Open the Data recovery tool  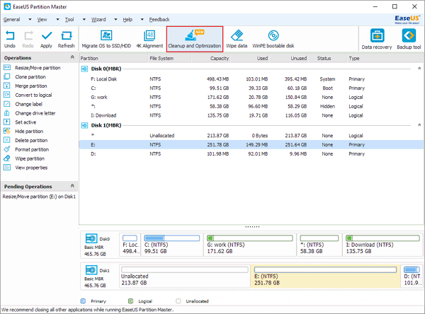tap(377, 40)
